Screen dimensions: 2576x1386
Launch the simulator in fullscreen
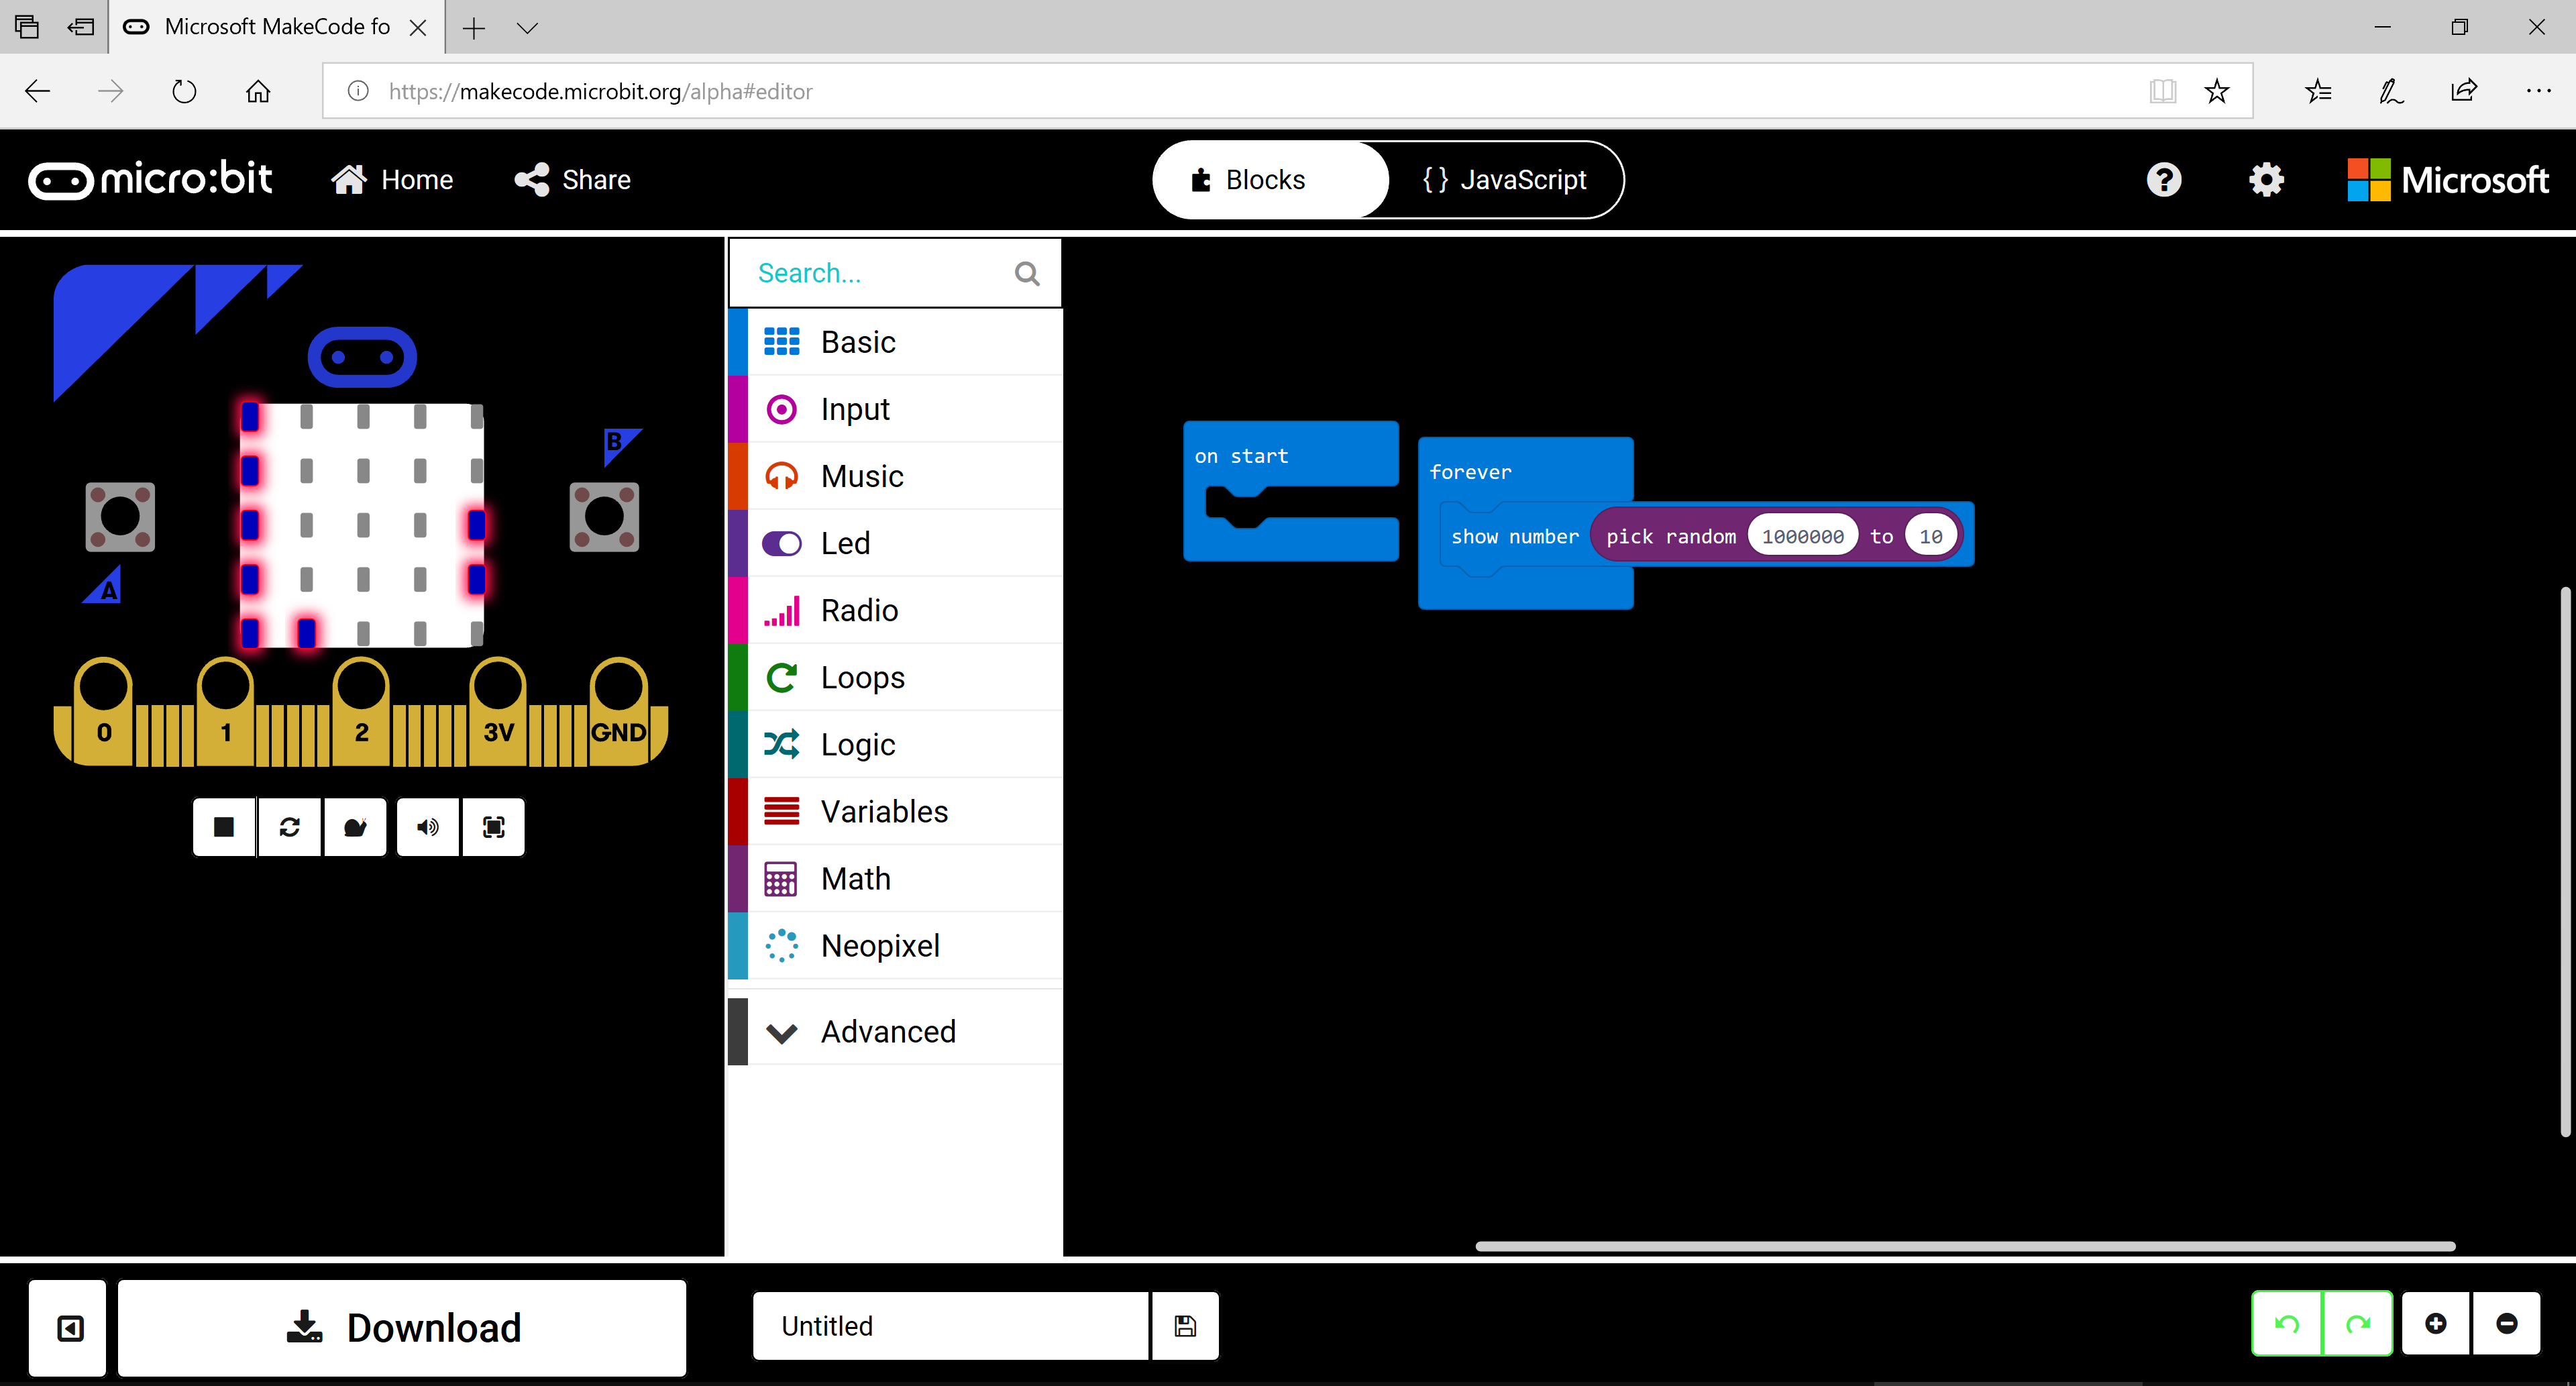click(x=493, y=827)
